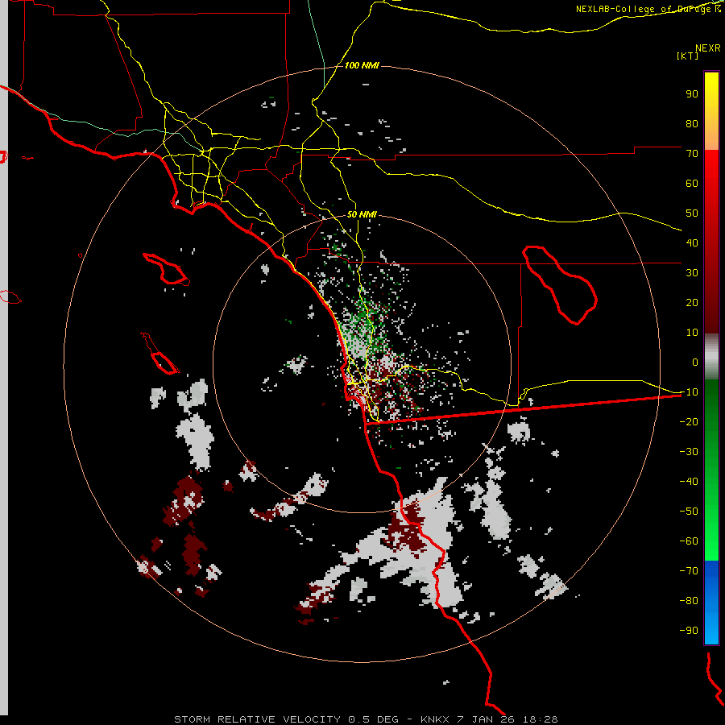The image size is (725, 725).
Task: Click the 0 value on the velocity scale
Action: tap(695, 362)
